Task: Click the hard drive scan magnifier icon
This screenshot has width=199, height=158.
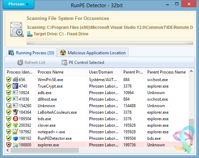Action: pos(17,30)
